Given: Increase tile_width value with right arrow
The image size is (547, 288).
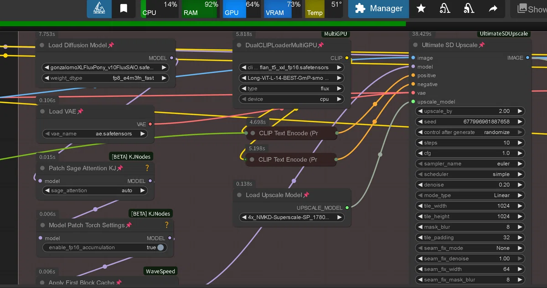Looking at the screenshot, I should (x=520, y=205).
